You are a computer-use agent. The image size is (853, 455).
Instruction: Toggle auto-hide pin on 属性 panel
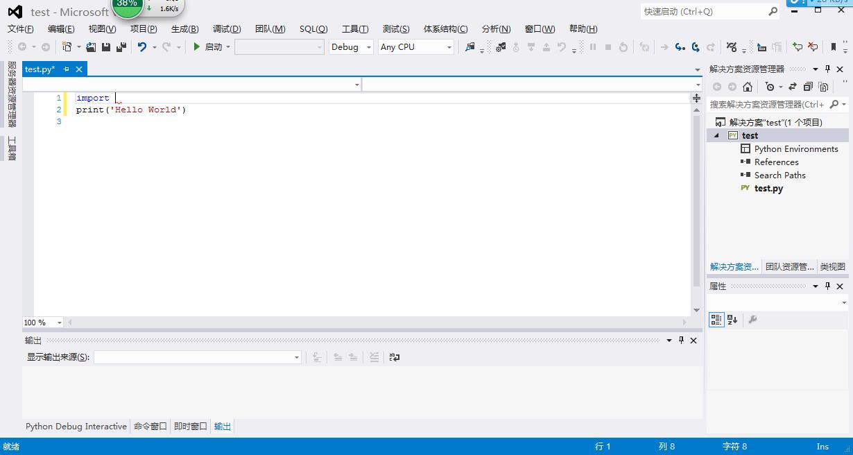tap(827, 286)
